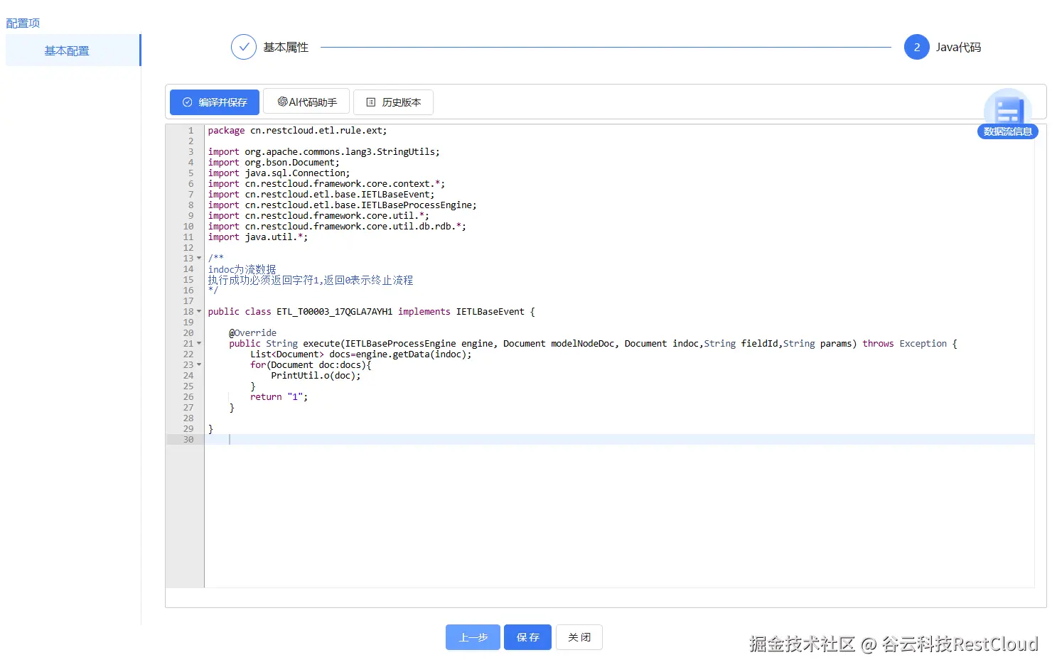Click the PrintUtil.o(doc); statement
This screenshot has height=672, width=1057.
click(x=316, y=376)
